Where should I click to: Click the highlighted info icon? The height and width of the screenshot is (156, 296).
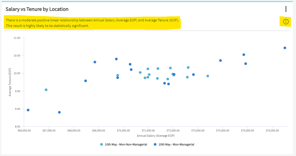click(286, 22)
